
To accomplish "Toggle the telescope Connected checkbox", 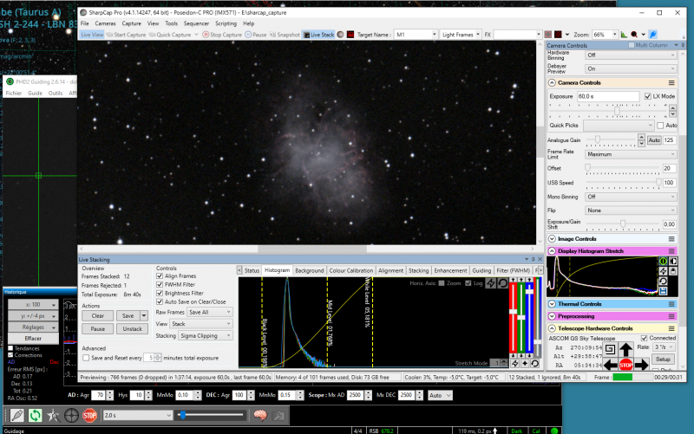I will [x=645, y=338].
